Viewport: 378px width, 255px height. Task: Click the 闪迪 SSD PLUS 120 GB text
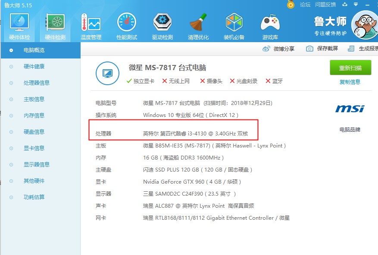[x=198, y=169]
